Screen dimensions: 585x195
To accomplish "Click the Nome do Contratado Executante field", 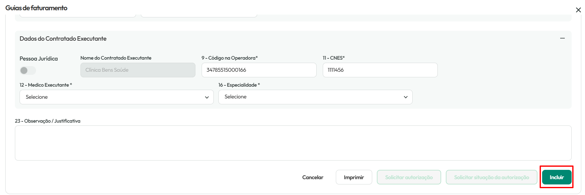I will [138, 70].
